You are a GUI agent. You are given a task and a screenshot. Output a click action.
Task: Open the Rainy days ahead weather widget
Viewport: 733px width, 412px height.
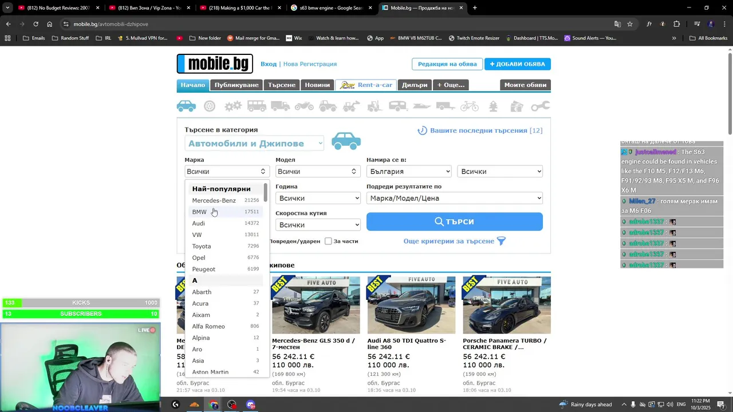(x=585, y=405)
